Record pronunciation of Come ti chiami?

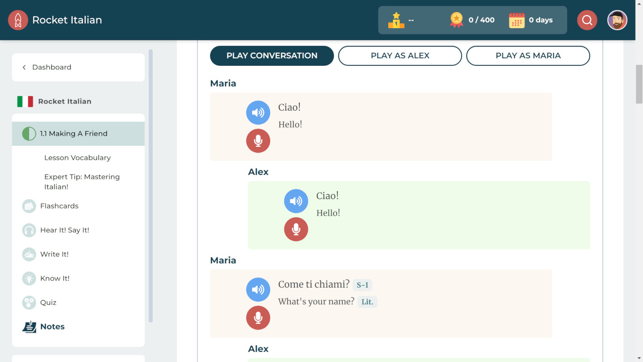pyautogui.click(x=258, y=318)
